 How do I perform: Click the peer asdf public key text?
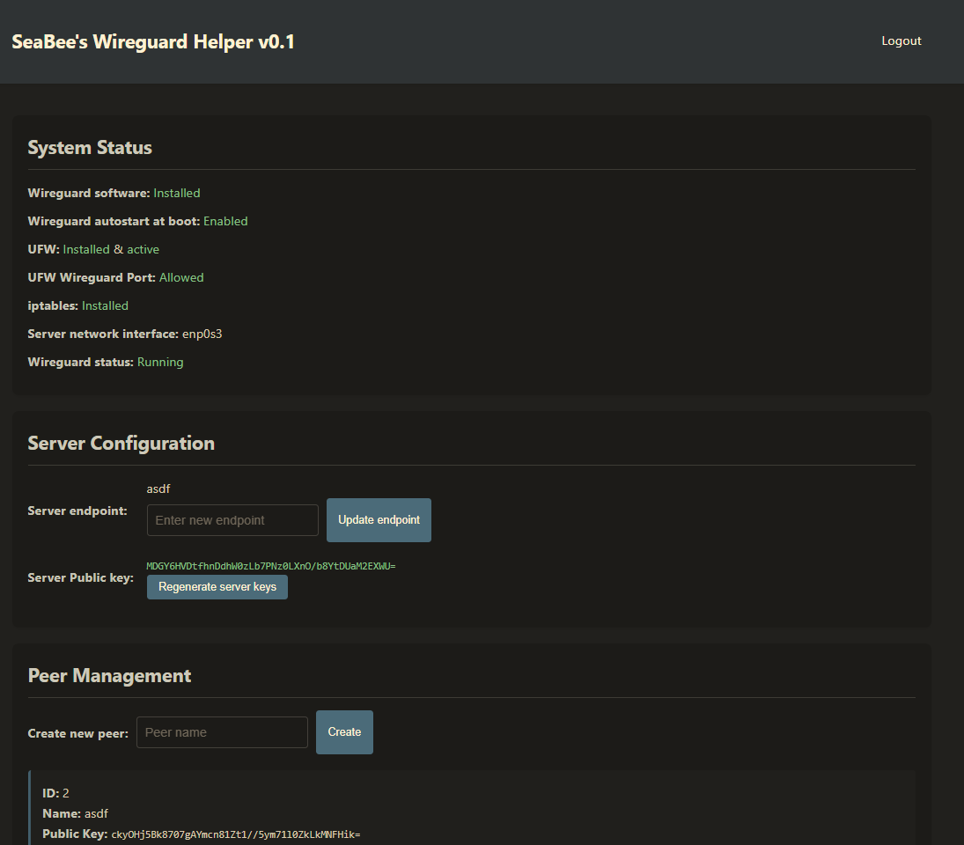(236, 834)
